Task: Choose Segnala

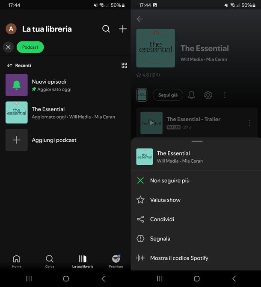Action: (x=196, y=239)
